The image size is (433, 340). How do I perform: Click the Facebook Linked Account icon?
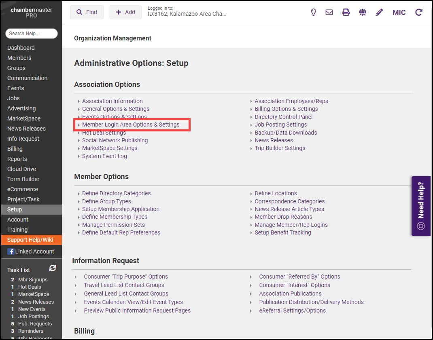[x=11, y=251]
